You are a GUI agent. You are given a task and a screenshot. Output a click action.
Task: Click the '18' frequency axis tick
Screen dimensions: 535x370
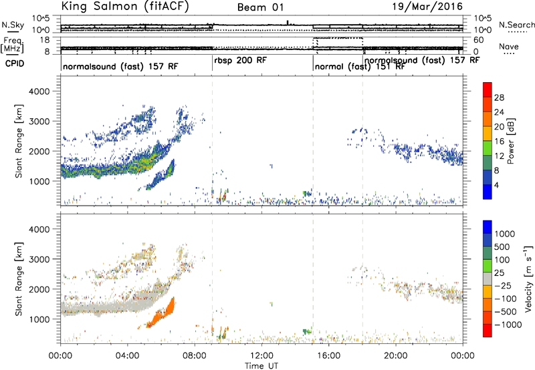[45, 40]
